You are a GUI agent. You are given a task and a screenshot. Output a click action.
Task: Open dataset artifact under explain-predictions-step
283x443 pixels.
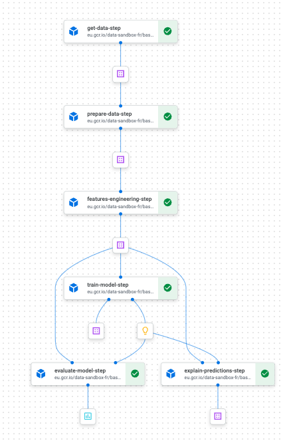click(217, 416)
